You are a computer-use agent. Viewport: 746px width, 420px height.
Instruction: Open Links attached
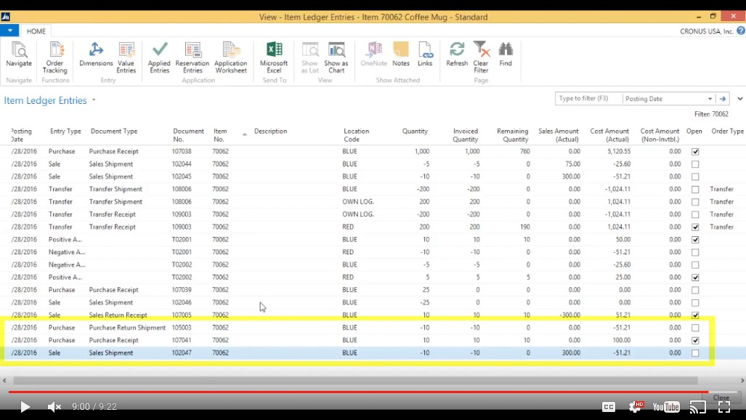pyautogui.click(x=425, y=54)
